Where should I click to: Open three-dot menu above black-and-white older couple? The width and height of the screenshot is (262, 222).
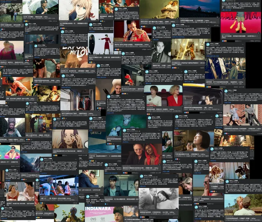coord(176,176)
